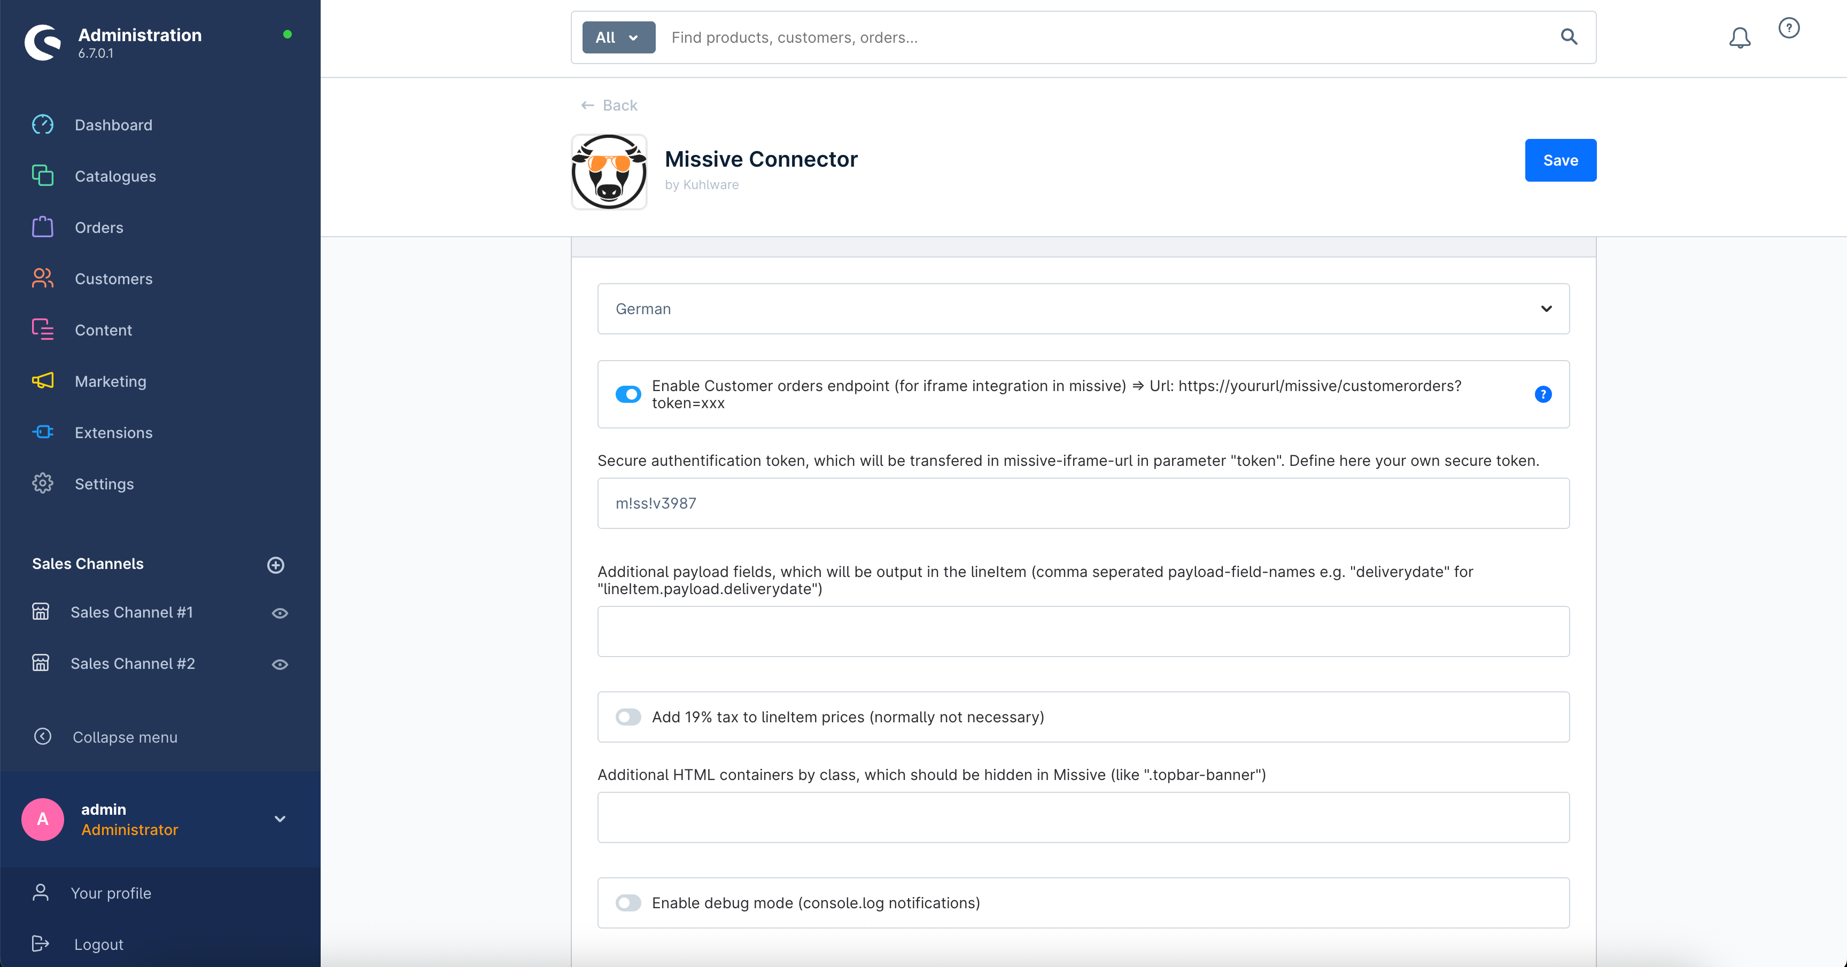Click the Missive Connector title
Screen dimensions: 1847x967
(x=760, y=159)
